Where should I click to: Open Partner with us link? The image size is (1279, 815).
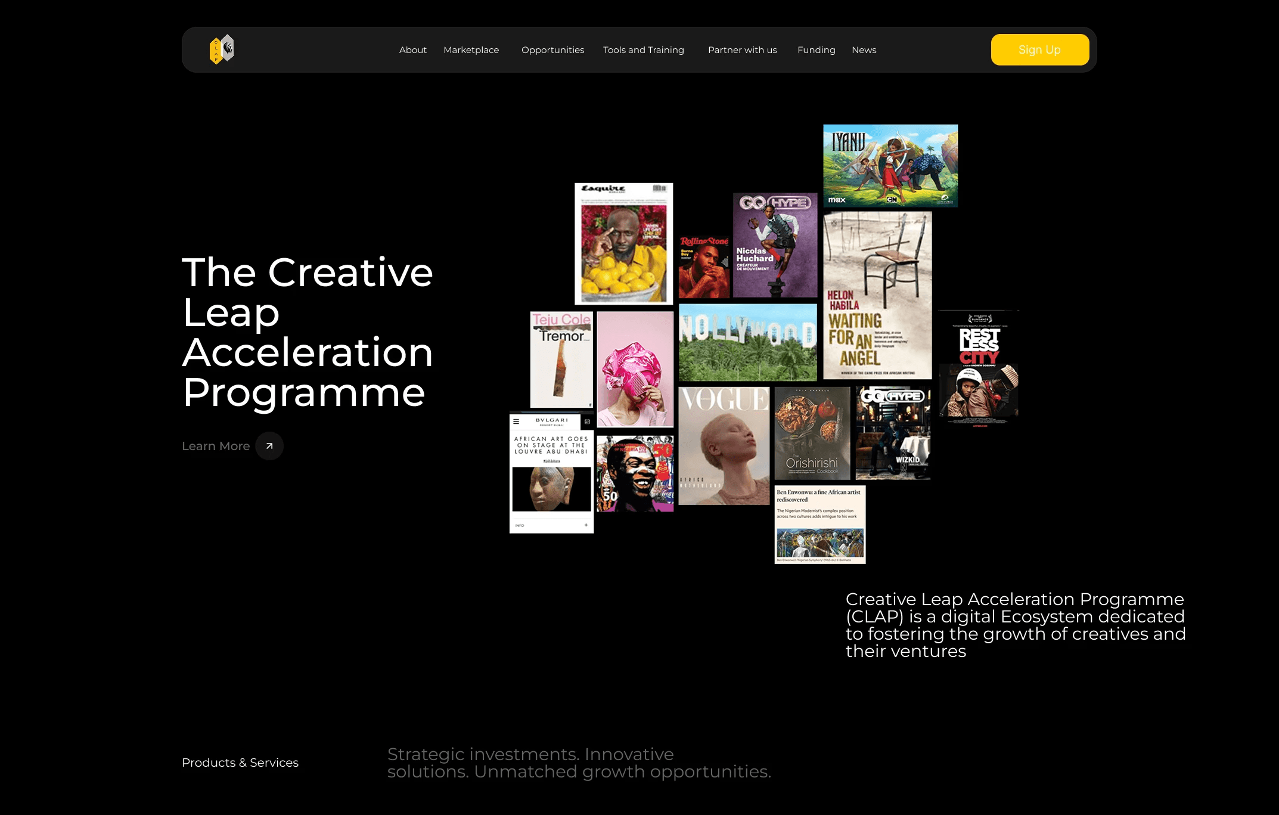click(x=742, y=50)
